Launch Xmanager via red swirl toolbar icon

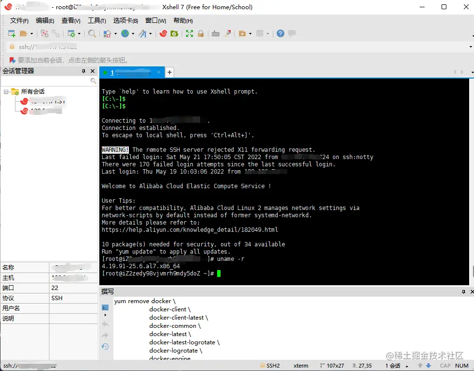(x=163, y=33)
